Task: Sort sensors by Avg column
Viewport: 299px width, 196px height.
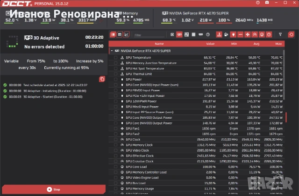Action: (x=256, y=44)
